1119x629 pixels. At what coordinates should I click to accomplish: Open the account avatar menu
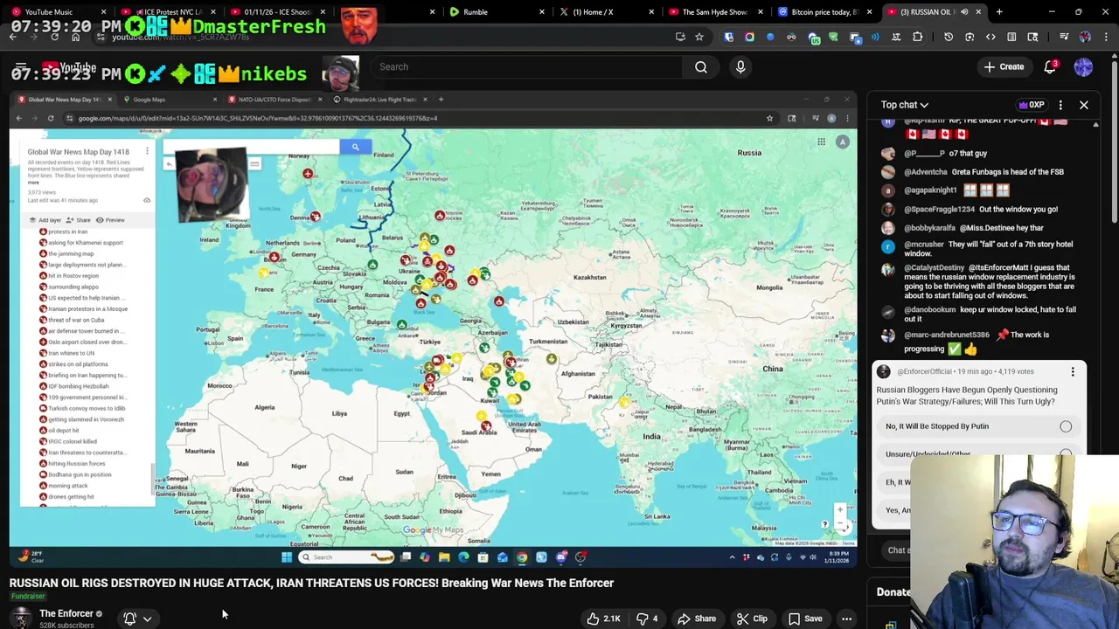click(1083, 66)
